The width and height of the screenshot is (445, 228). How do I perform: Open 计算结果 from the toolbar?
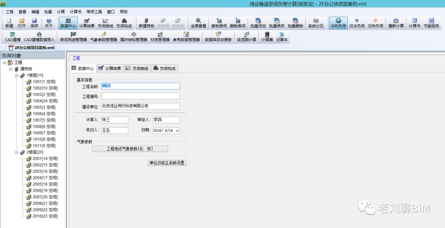(x=87, y=23)
